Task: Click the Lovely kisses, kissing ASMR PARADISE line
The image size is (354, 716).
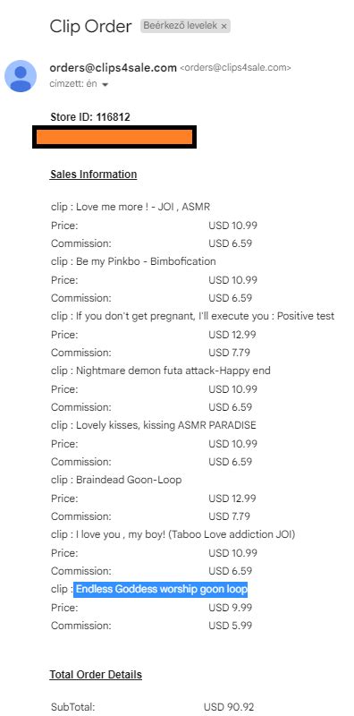Action: 153,426
